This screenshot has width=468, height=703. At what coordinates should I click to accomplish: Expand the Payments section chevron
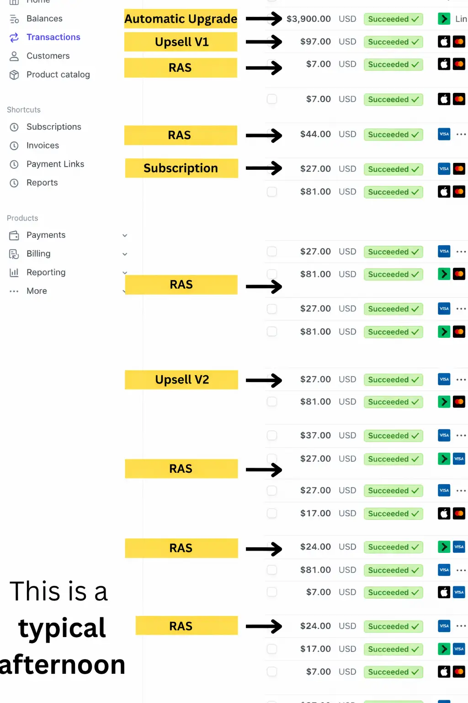tap(125, 235)
